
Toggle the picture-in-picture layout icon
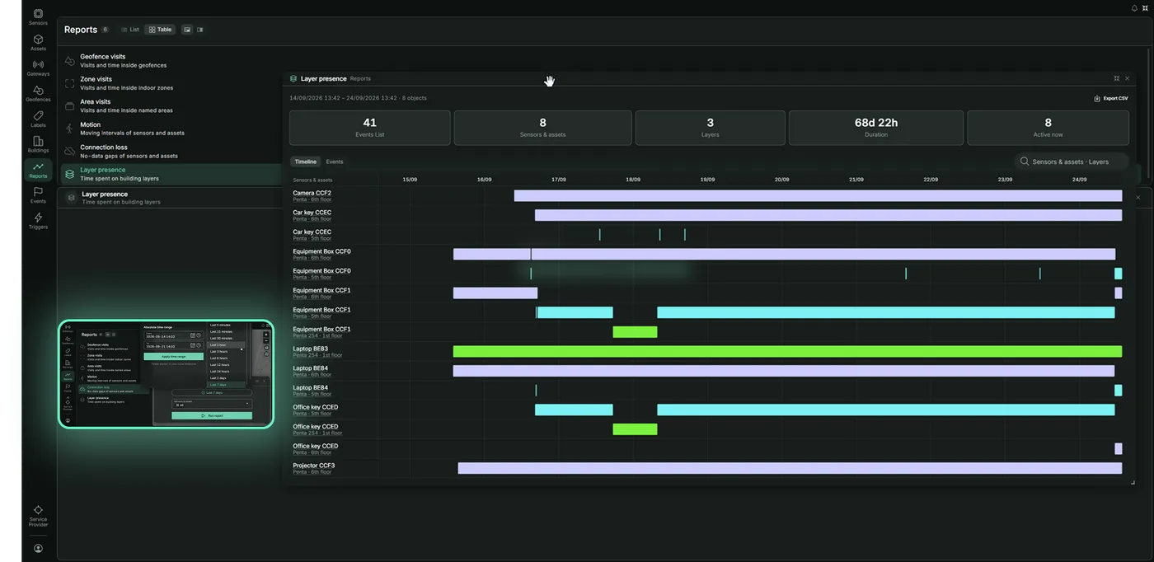(187, 30)
